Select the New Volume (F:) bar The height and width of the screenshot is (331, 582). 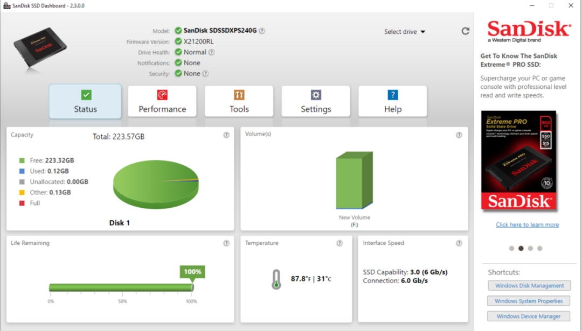coord(355,180)
